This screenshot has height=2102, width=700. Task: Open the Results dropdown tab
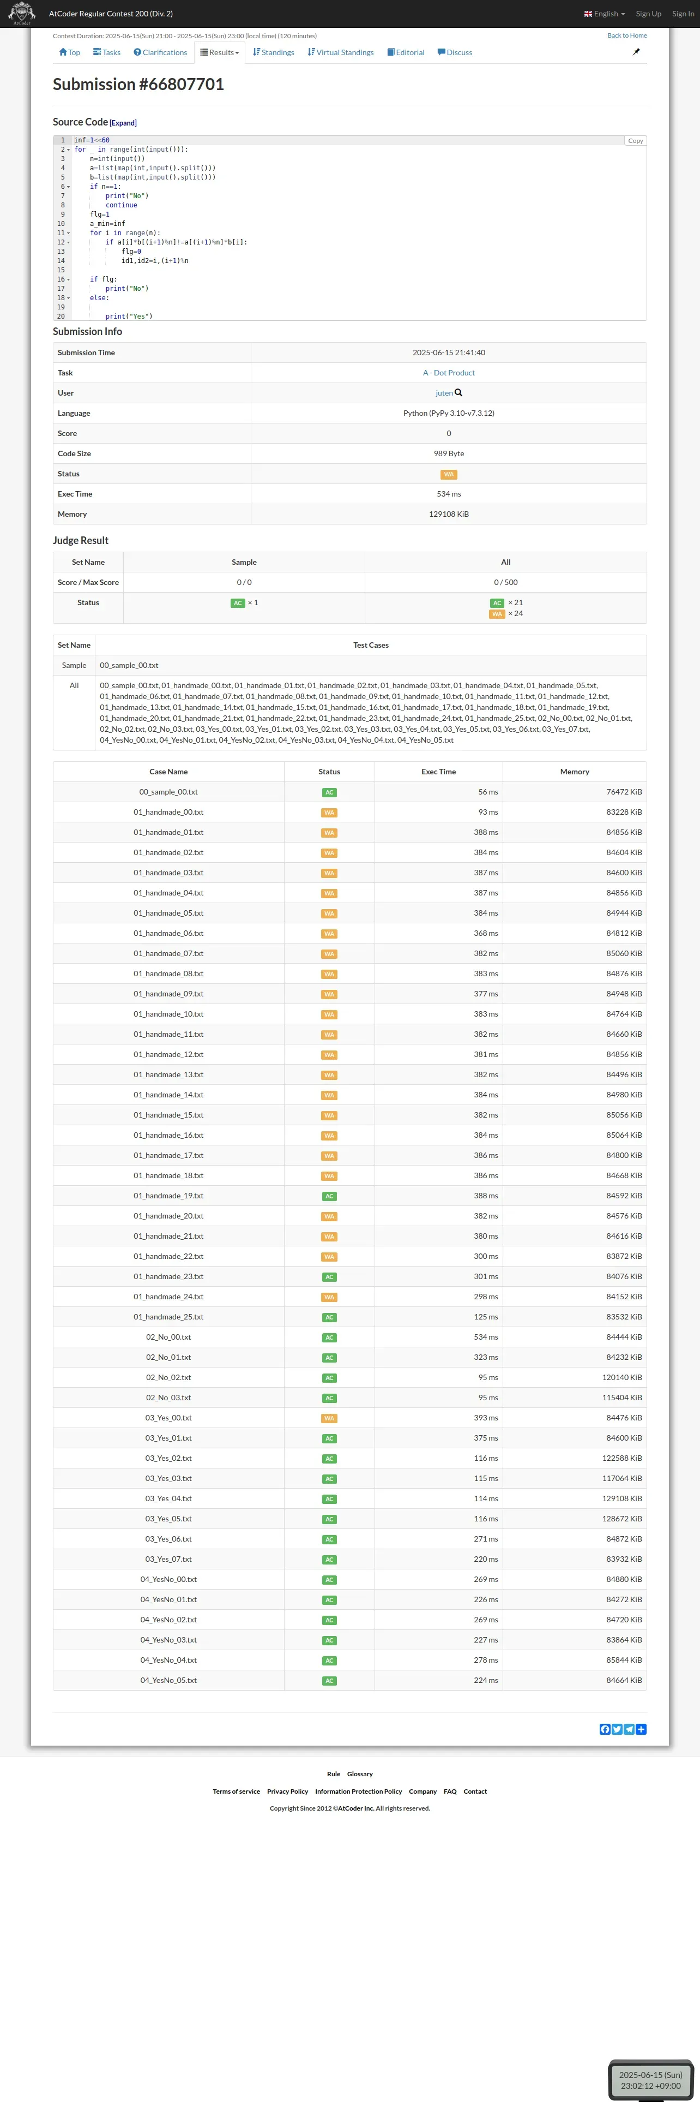(220, 52)
